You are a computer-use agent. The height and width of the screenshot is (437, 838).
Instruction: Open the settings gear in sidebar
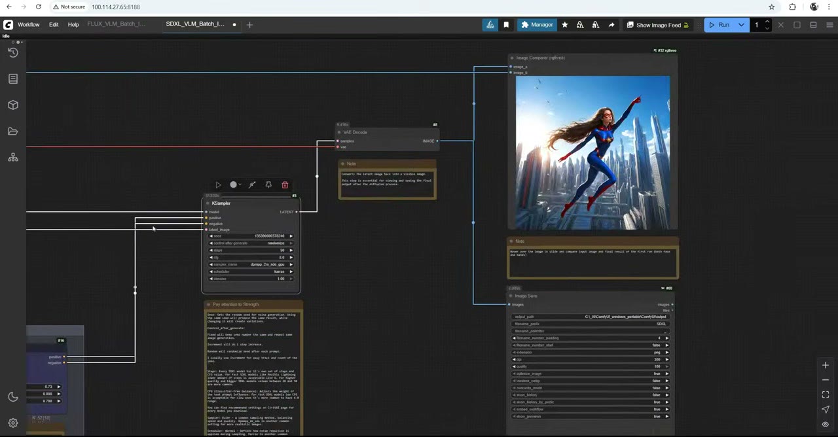[x=13, y=423]
